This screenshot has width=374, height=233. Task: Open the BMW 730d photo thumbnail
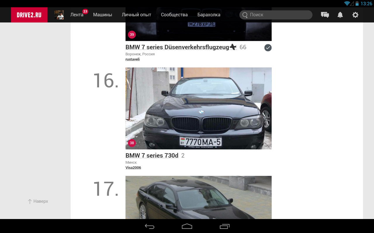[x=198, y=108]
